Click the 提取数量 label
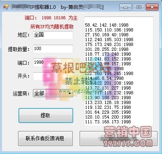162x154 pixels. point(18,49)
